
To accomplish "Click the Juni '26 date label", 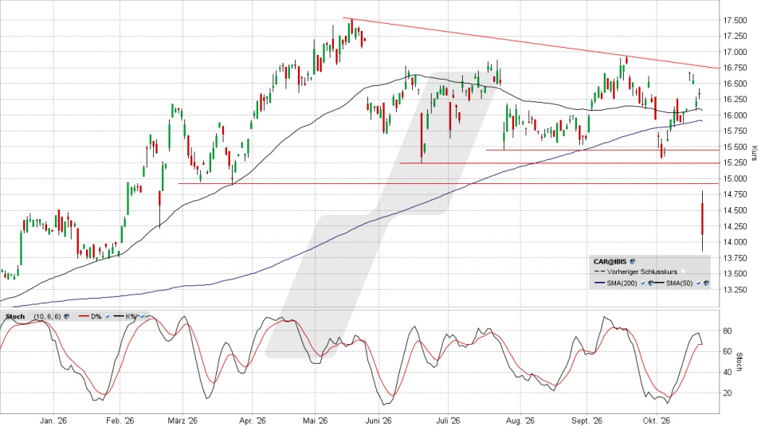I will pos(379,420).
